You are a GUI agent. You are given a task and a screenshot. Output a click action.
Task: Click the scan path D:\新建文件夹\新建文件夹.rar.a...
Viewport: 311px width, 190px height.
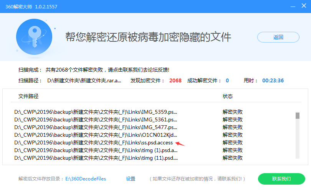84,80
